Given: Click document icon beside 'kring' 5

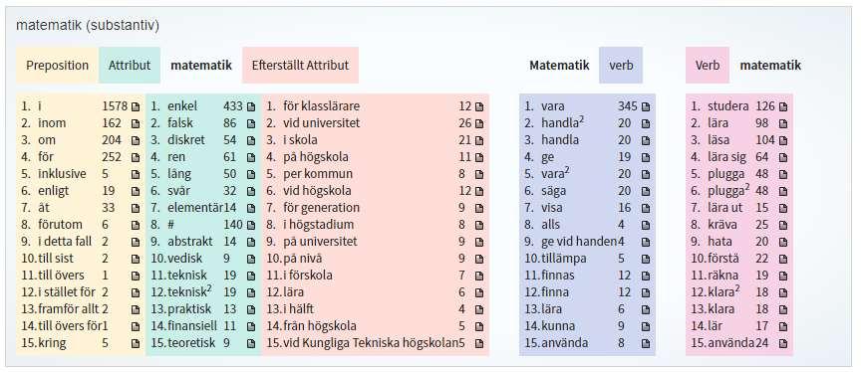Looking at the screenshot, I should [x=136, y=343].
